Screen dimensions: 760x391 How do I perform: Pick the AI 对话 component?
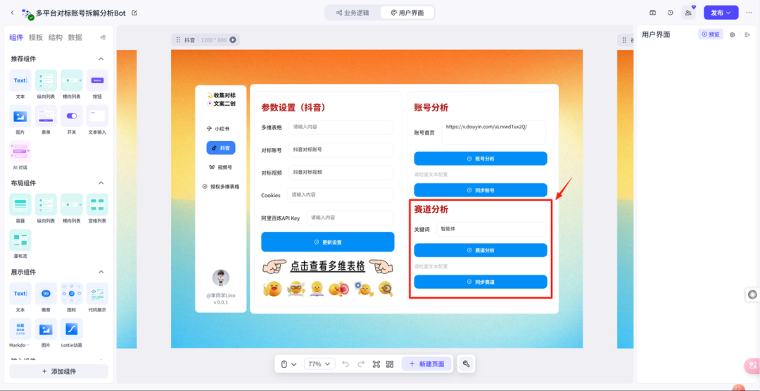(20, 155)
